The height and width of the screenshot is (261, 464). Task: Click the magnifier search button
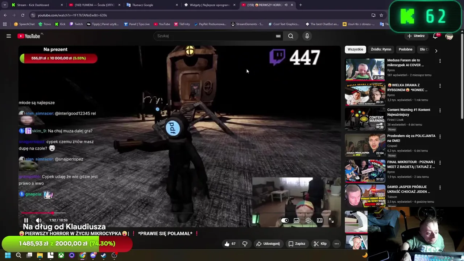tap(291, 36)
